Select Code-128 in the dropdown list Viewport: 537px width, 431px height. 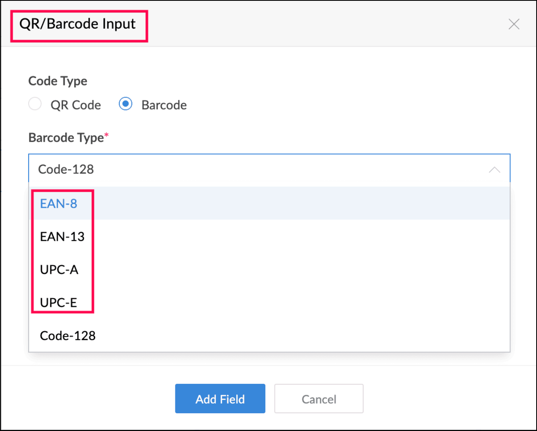[68, 336]
